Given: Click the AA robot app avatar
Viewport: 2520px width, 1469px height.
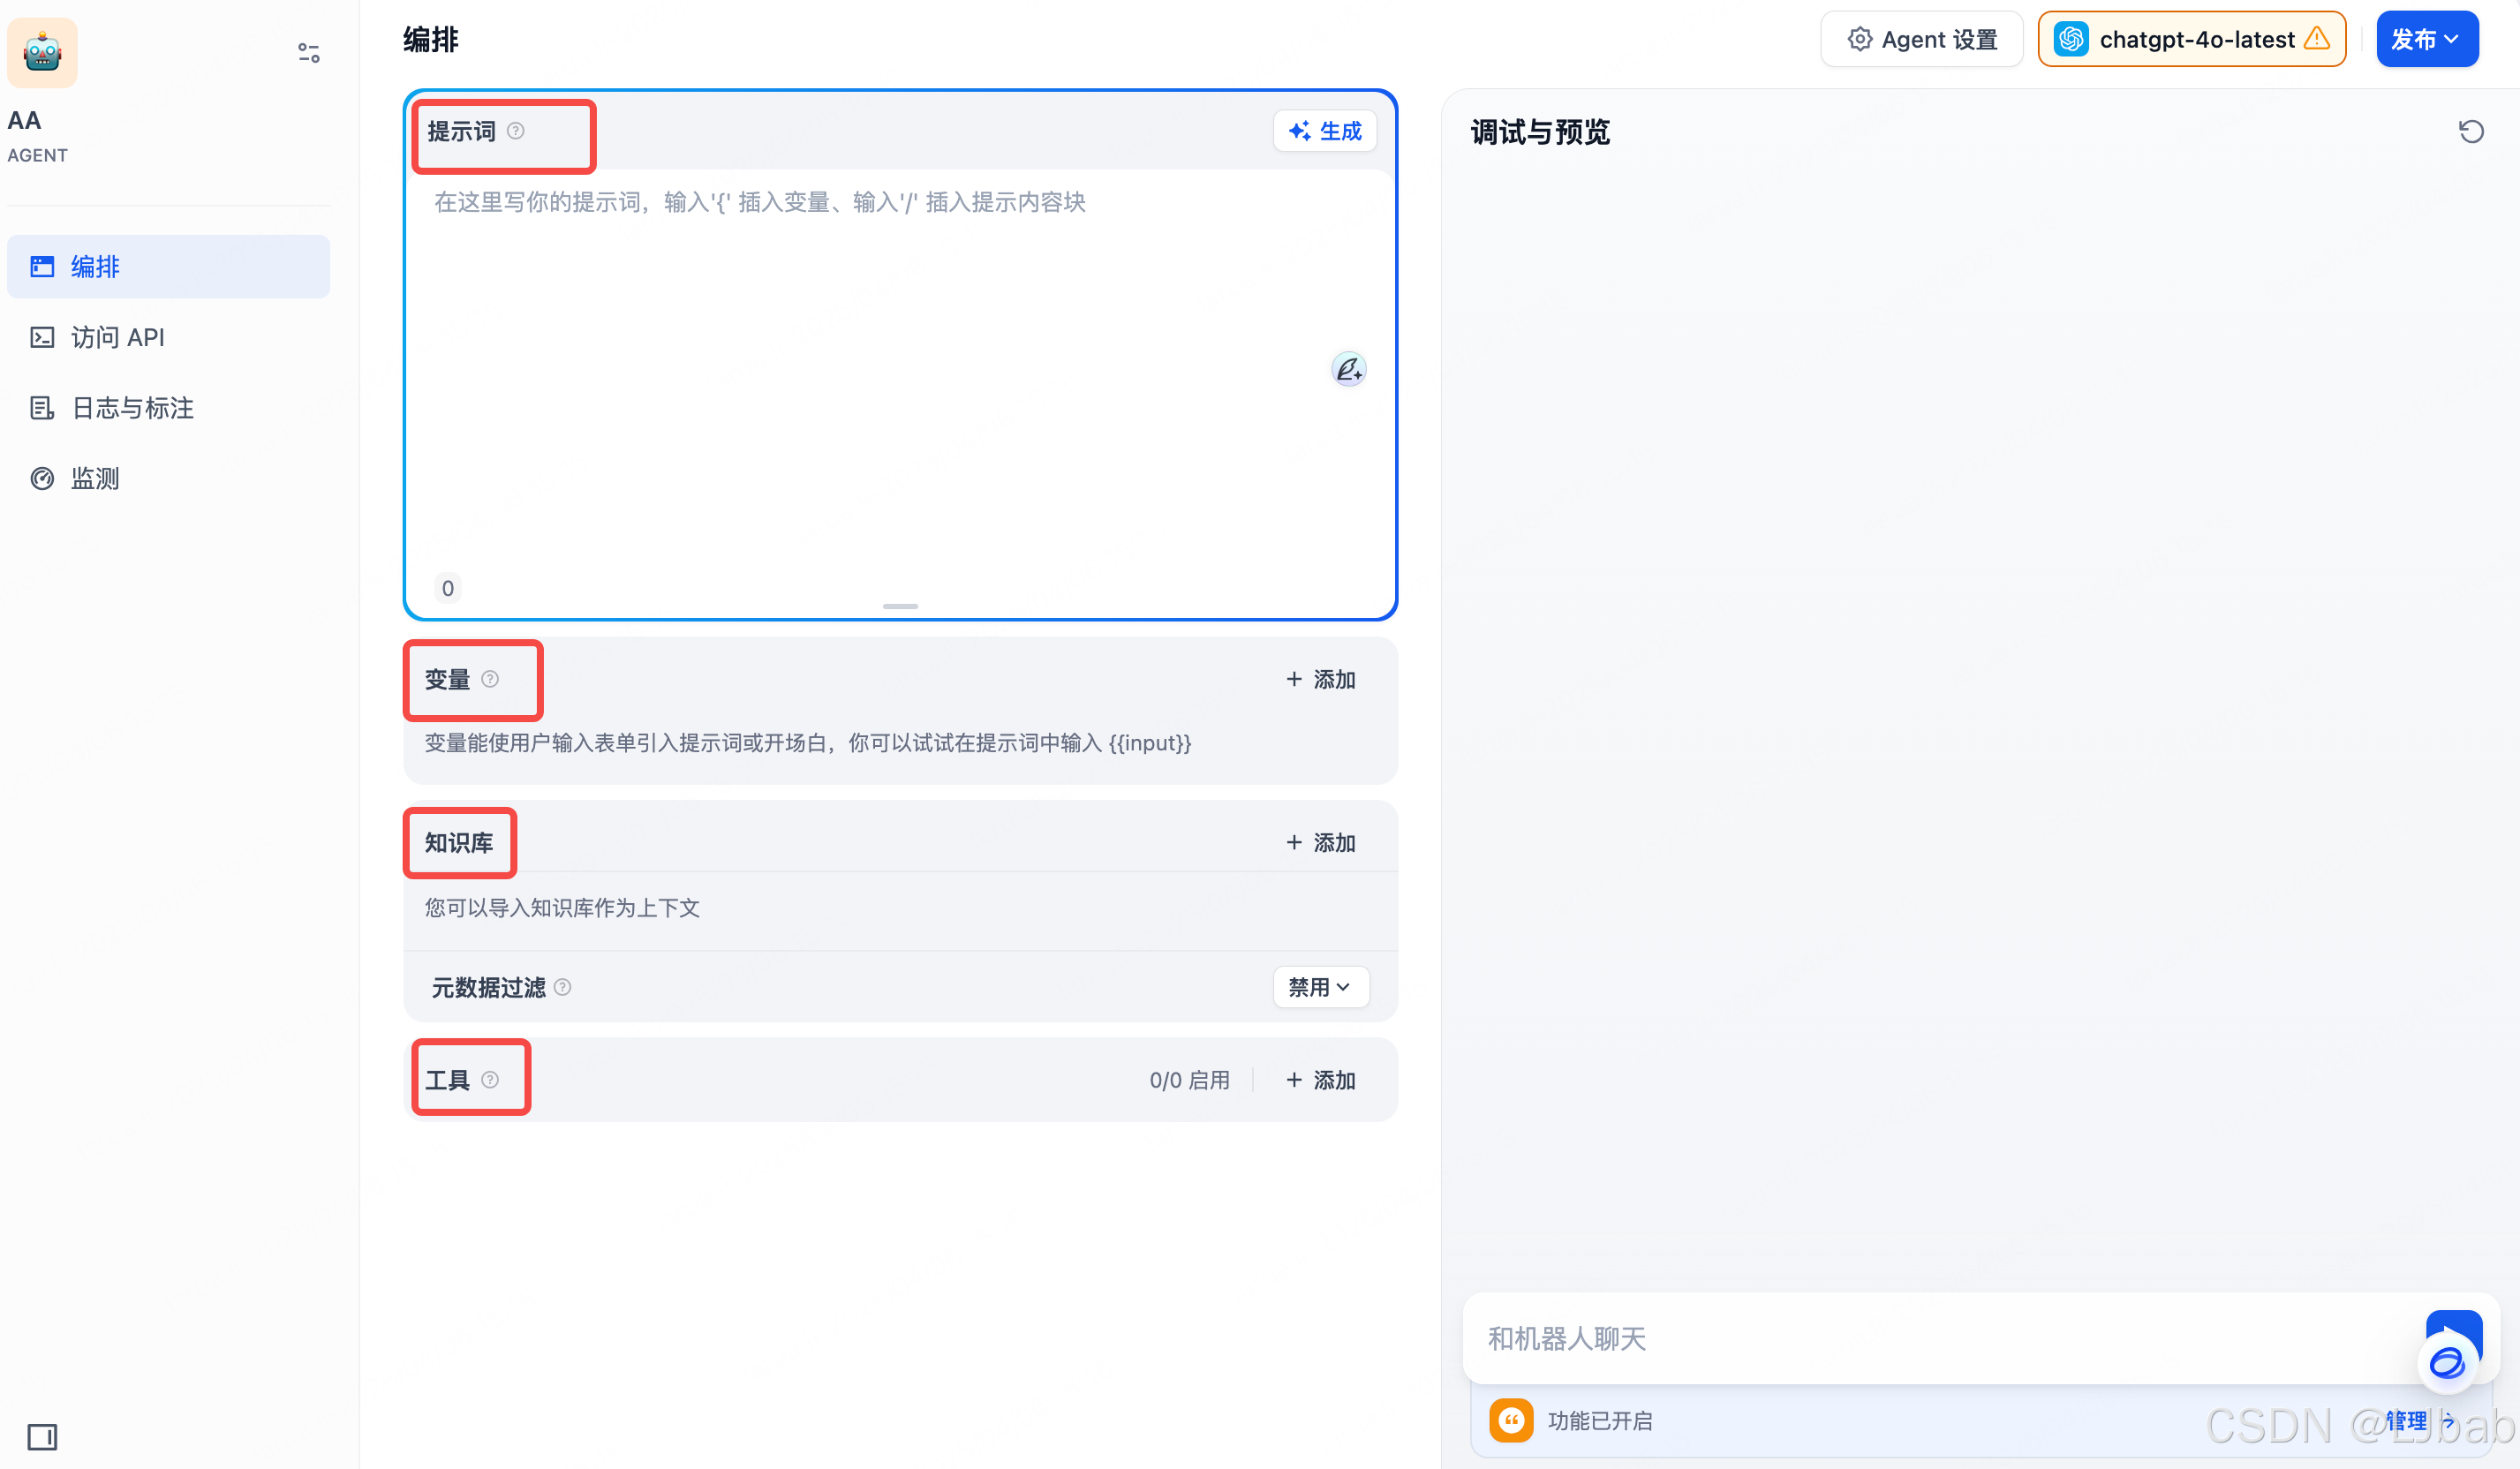Looking at the screenshot, I should click(42, 52).
